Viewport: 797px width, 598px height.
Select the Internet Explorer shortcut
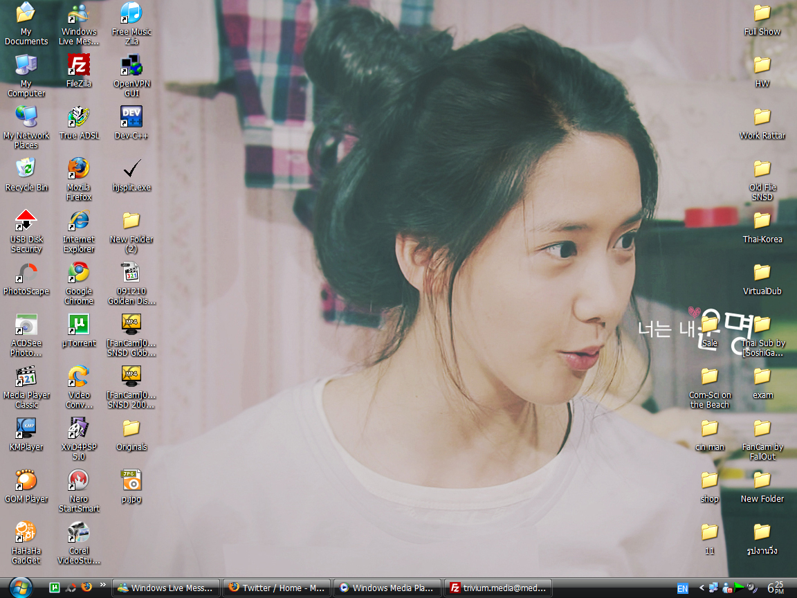click(x=79, y=231)
